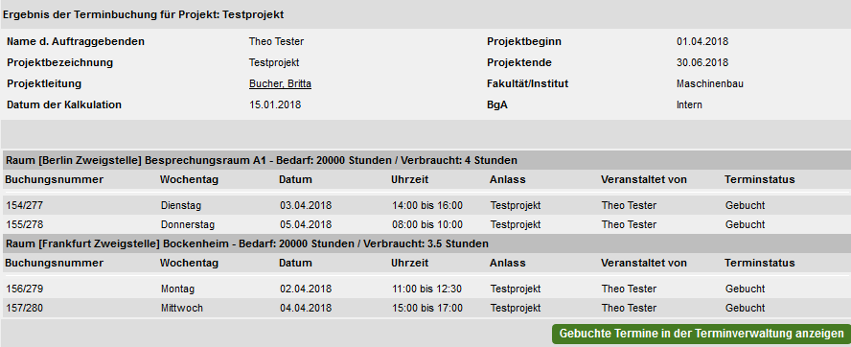Select booking number 154/277
This screenshot has width=851, height=347.
pyautogui.click(x=24, y=206)
